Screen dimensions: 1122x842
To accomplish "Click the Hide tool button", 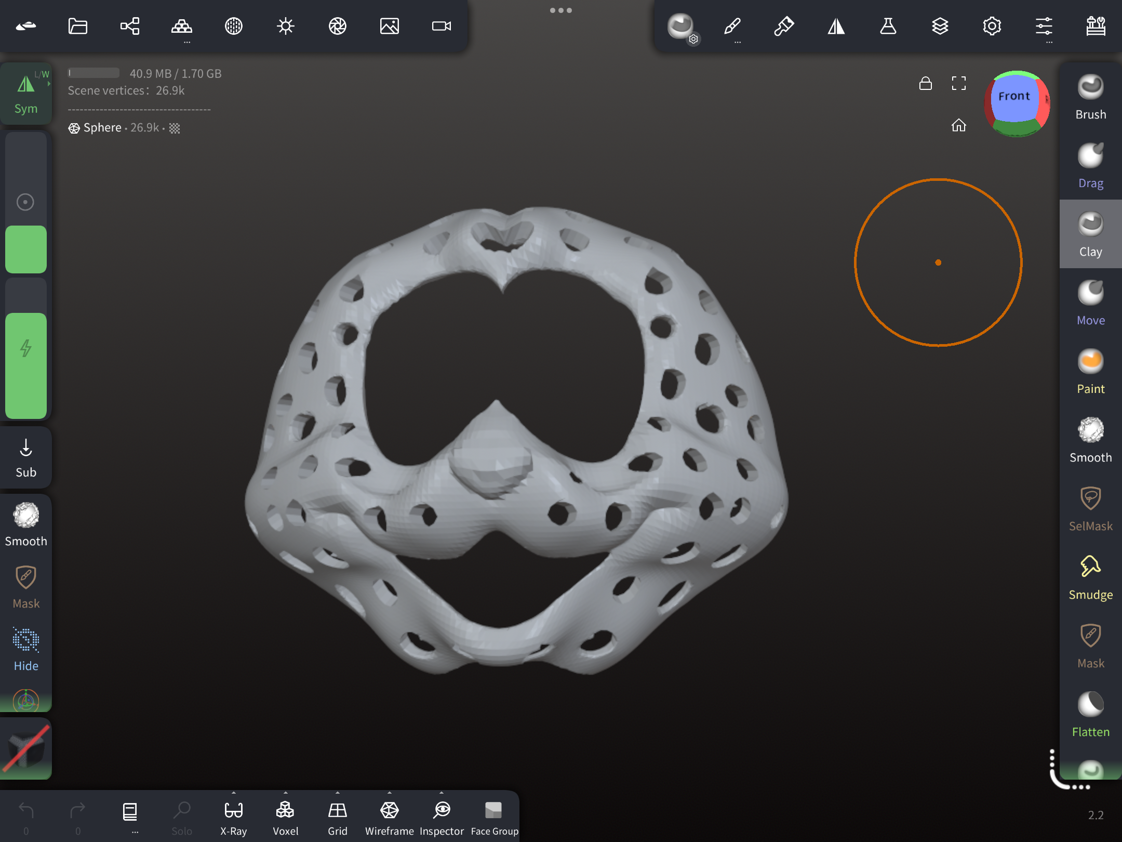I will click(26, 650).
